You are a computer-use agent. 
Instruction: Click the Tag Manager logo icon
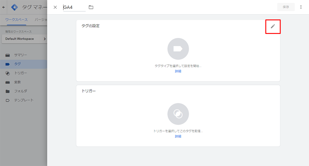pyautogui.click(x=15, y=7)
